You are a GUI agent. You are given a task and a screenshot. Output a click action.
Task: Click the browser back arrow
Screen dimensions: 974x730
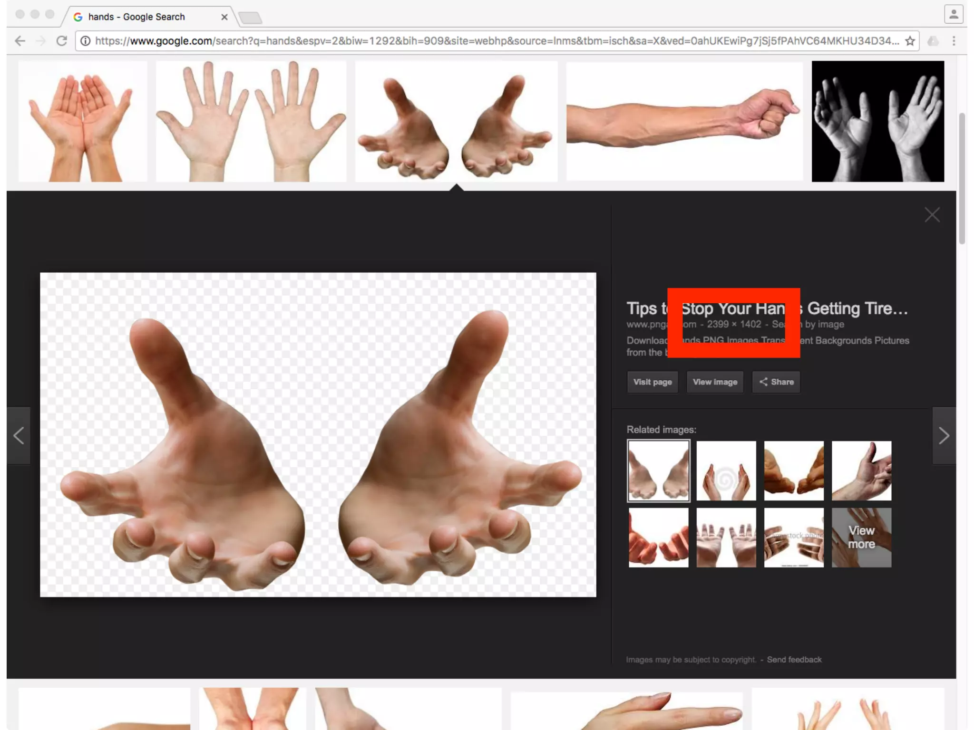(x=20, y=41)
